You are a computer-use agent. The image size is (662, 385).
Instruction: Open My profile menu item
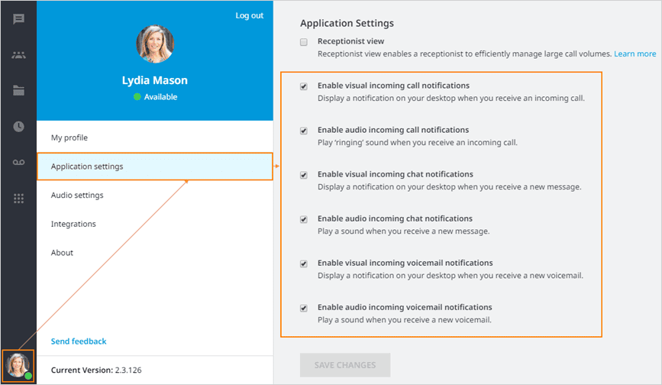[x=69, y=137]
